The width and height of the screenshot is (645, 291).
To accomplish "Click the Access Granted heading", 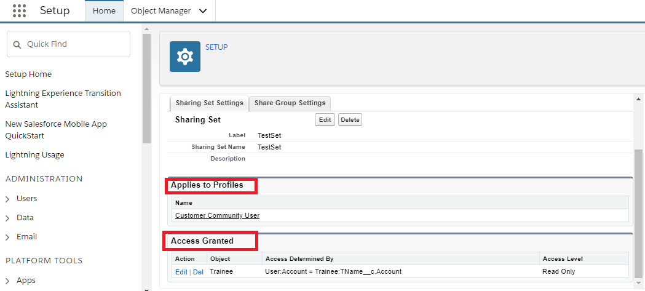I will point(202,241).
